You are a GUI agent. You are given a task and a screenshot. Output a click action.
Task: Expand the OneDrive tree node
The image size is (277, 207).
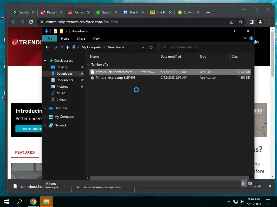point(45,108)
